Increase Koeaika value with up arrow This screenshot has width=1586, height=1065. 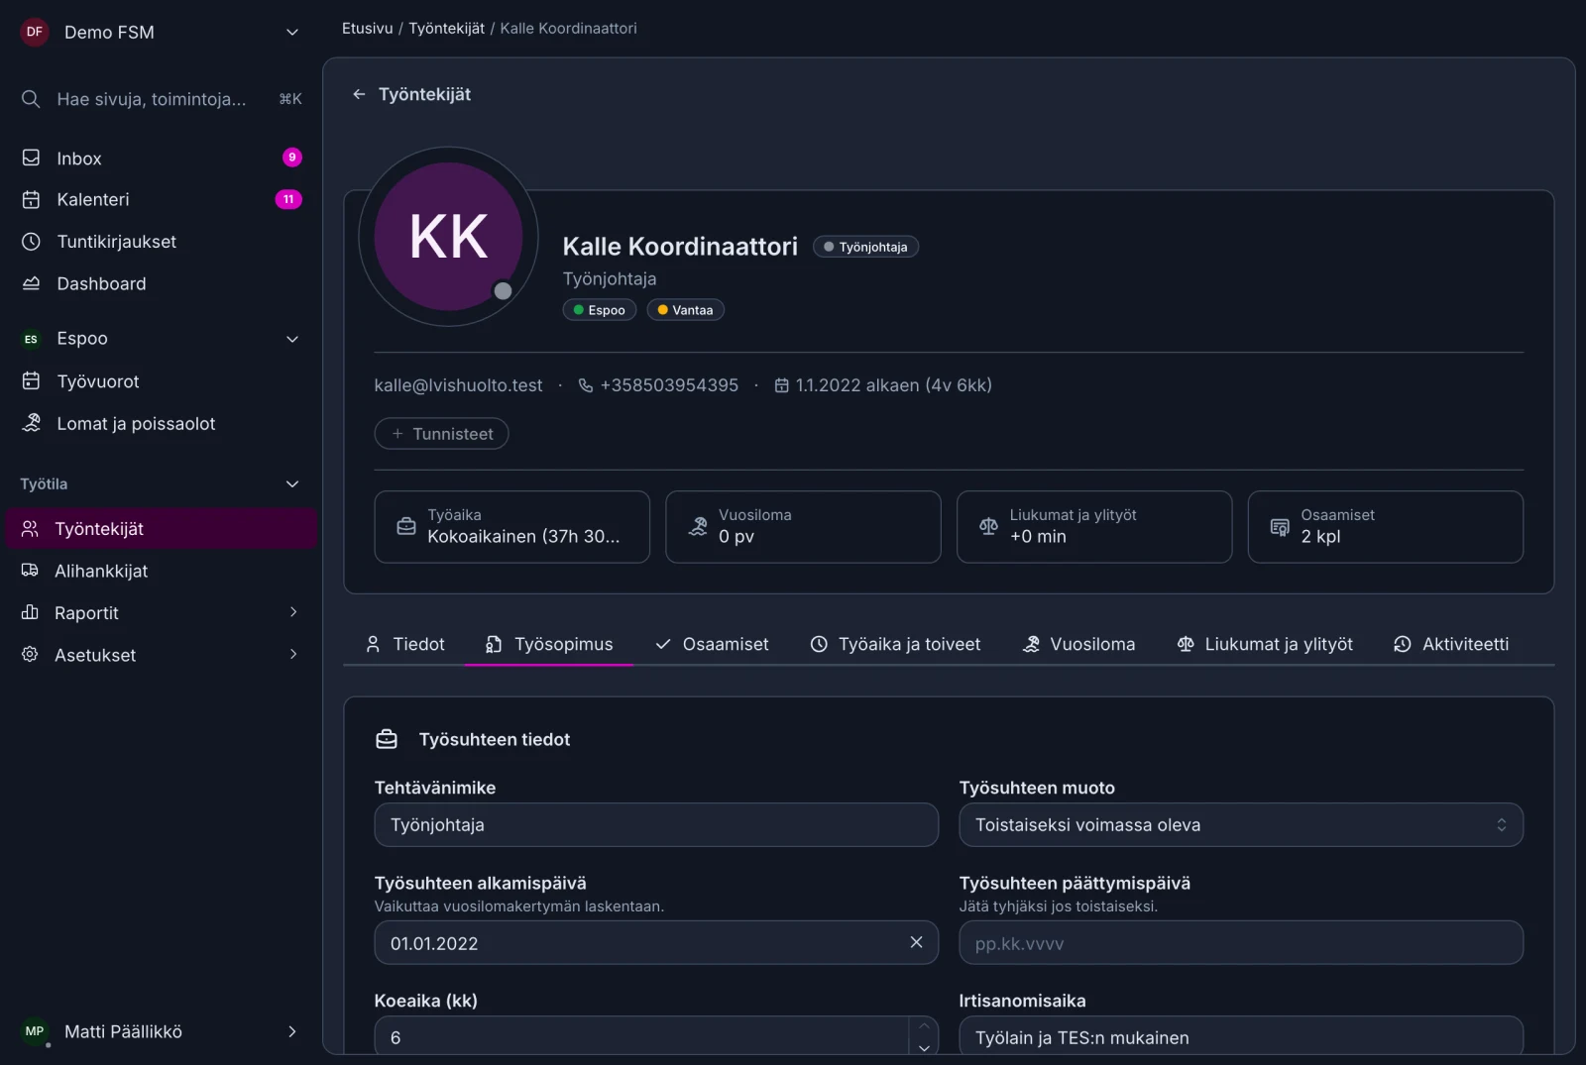(x=924, y=1026)
